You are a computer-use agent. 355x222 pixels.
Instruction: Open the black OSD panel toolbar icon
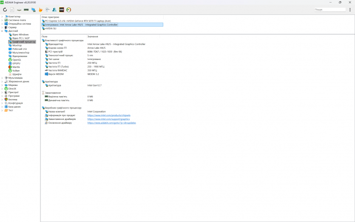coord(62,9)
